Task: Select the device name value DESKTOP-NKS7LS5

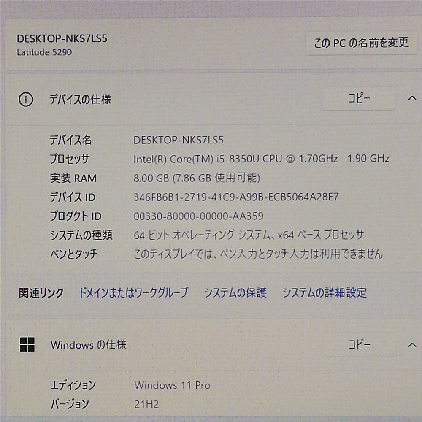Action: pos(179,140)
